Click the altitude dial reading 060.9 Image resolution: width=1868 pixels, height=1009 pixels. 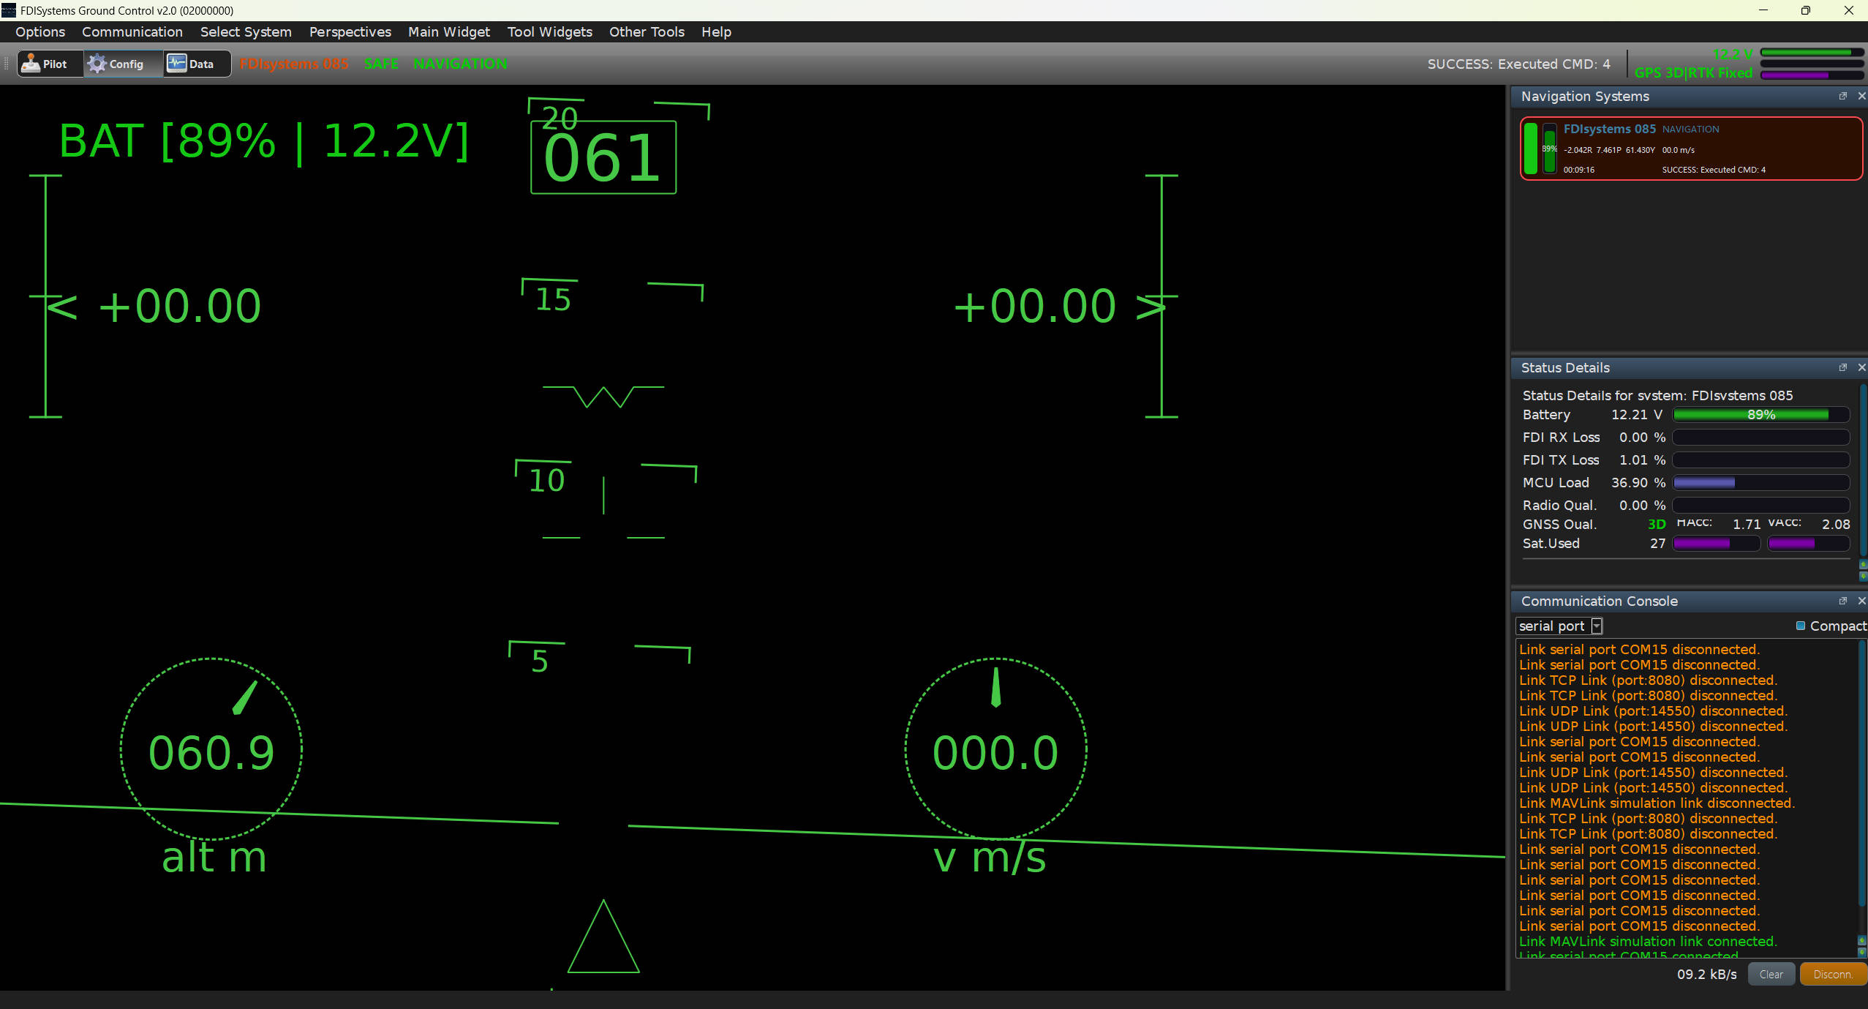click(211, 749)
